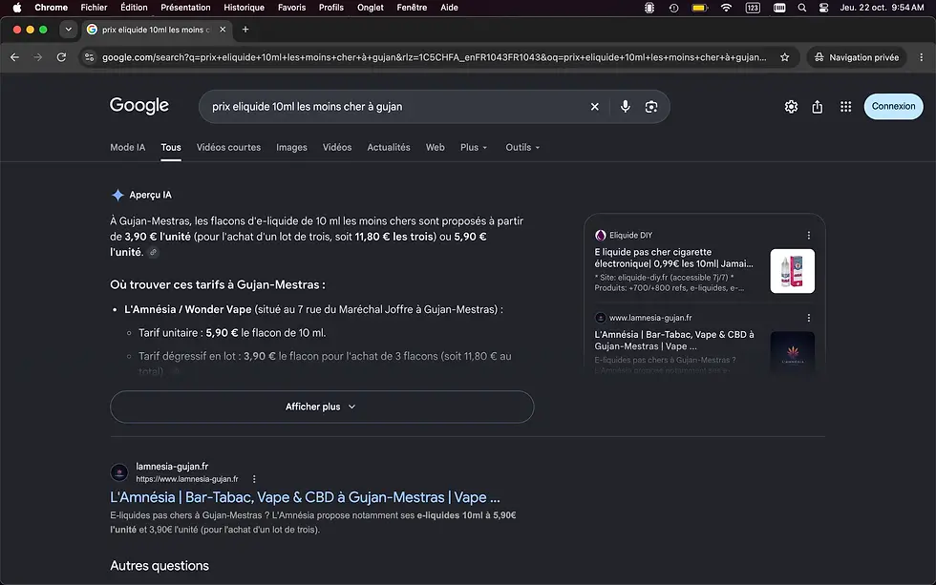Open the Outils dropdown
The image size is (936, 585).
click(522, 147)
